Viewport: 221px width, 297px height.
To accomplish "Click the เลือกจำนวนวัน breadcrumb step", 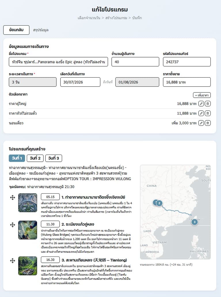I will tap(89, 18).
